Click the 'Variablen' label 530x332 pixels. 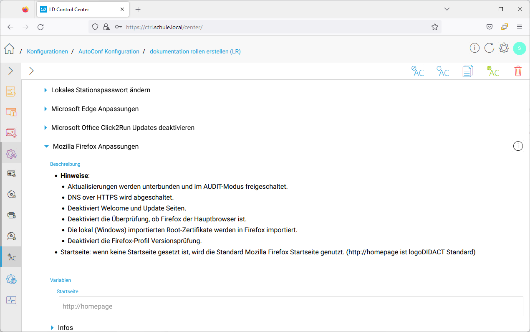tap(61, 280)
